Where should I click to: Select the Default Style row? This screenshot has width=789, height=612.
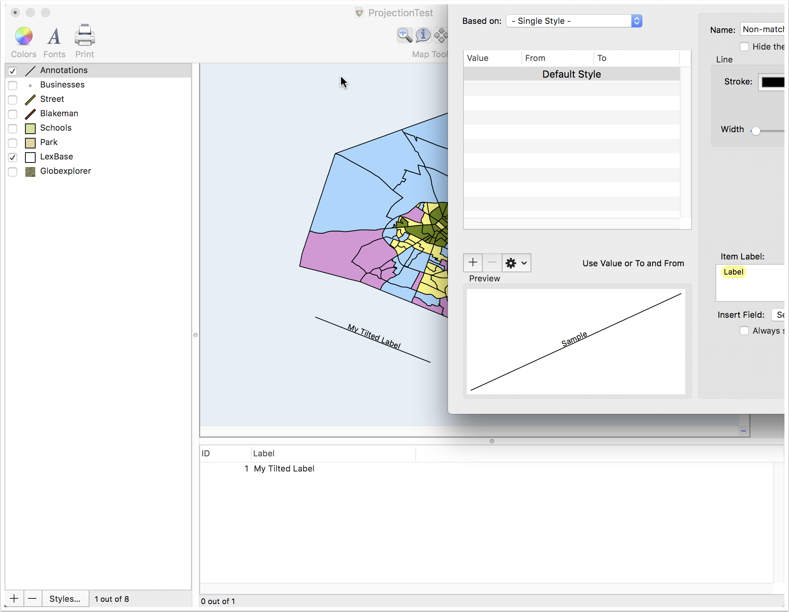pos(571,74)
